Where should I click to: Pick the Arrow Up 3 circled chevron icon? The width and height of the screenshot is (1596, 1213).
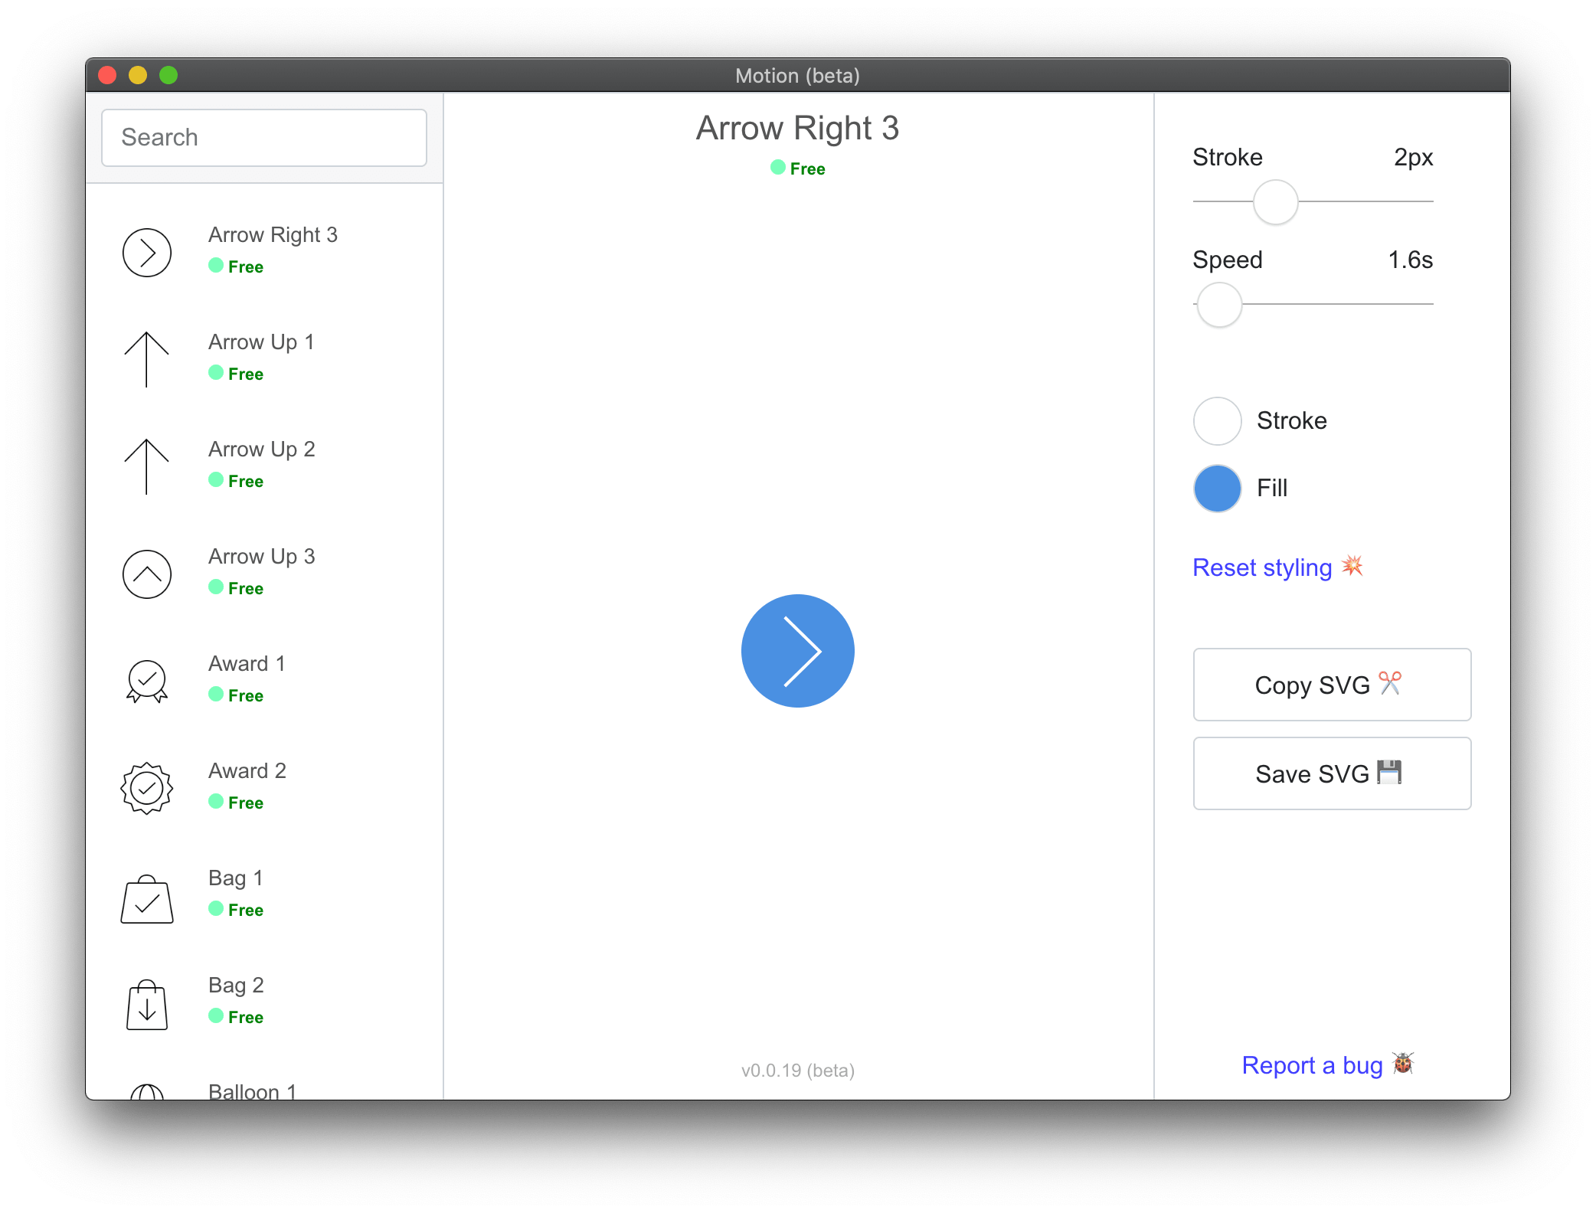point(146,574)
